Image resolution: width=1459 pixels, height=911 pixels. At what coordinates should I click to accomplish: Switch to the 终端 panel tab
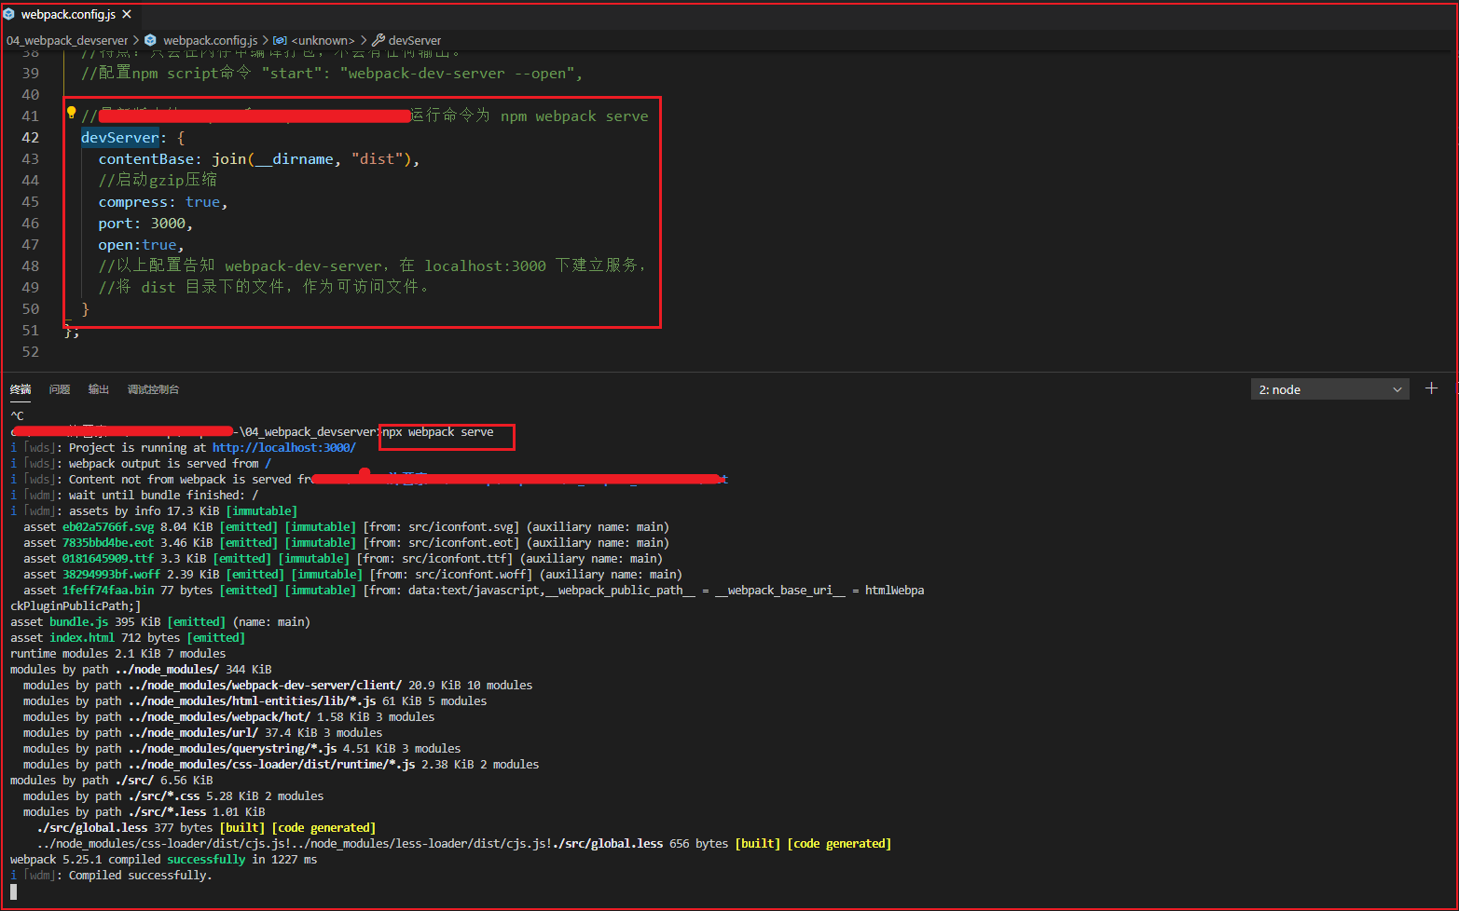tap(21, 389)
